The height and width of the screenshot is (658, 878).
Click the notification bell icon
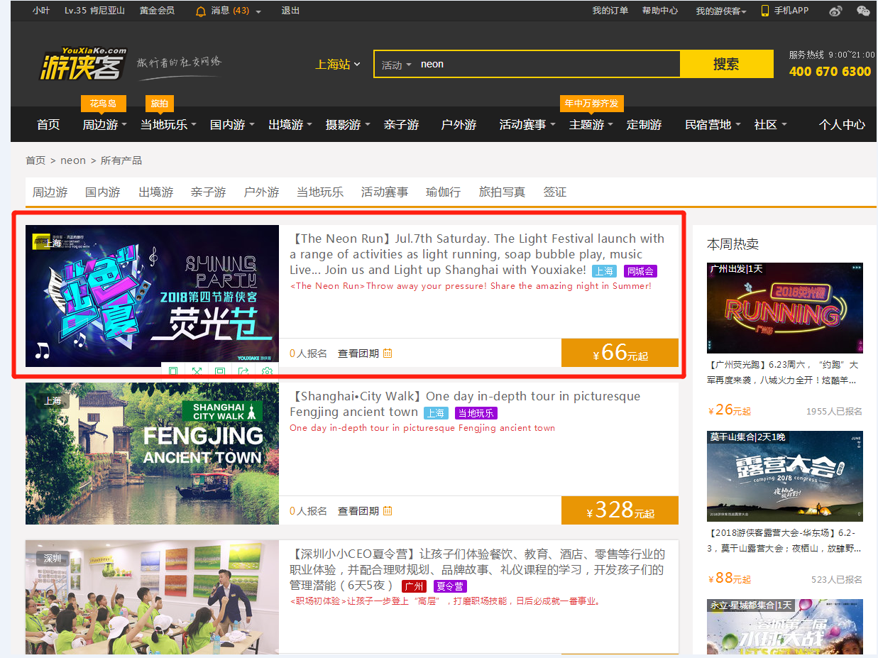(201, 11)
